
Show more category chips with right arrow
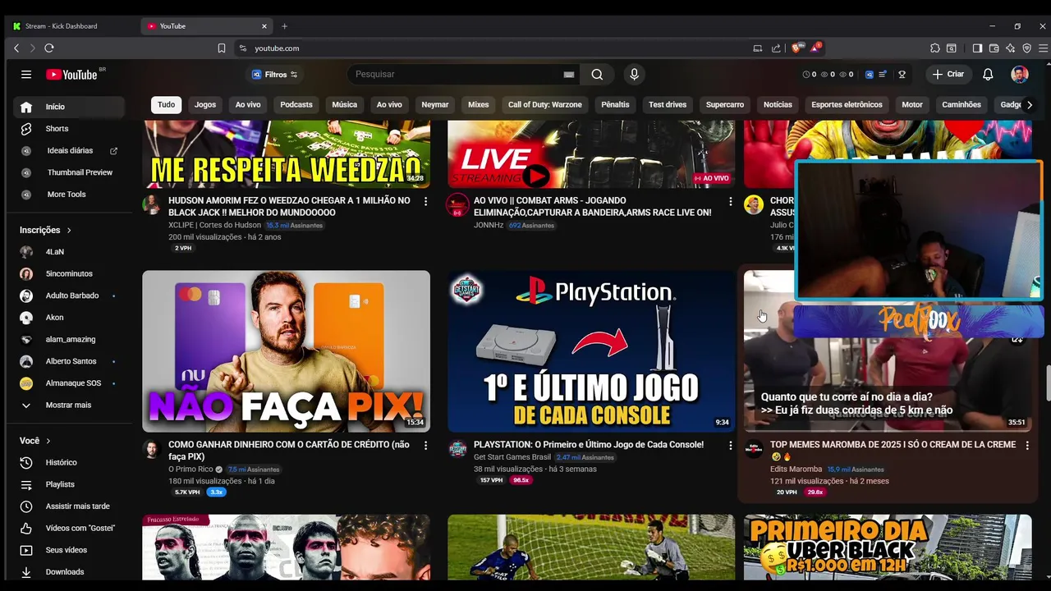1030,104
